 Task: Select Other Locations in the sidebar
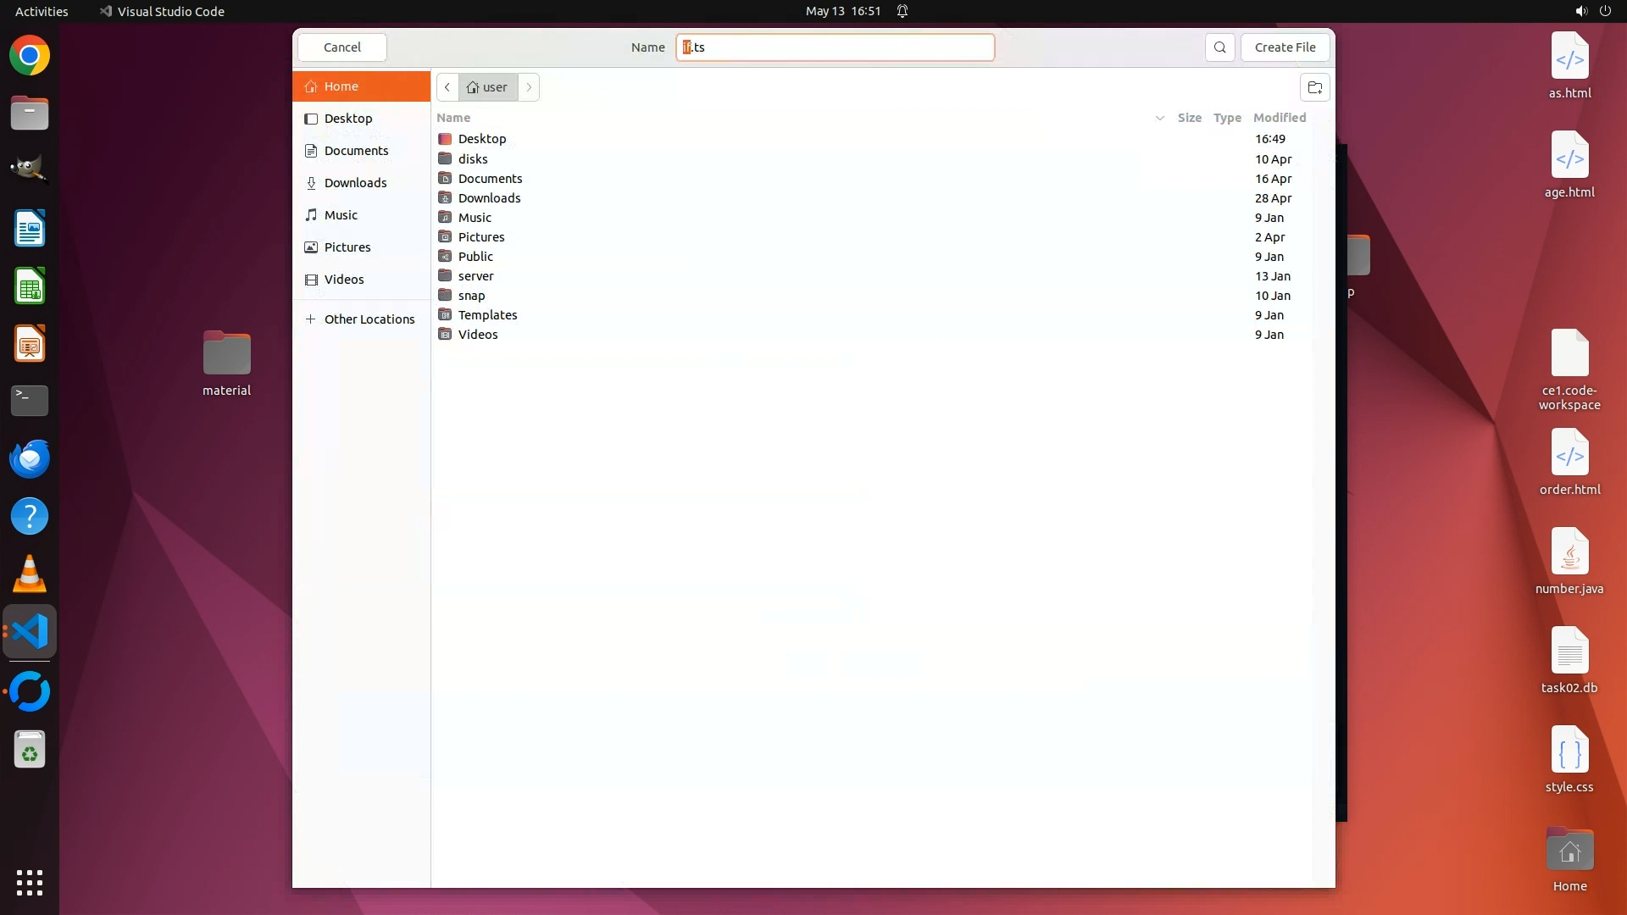(x=369, y=319)
